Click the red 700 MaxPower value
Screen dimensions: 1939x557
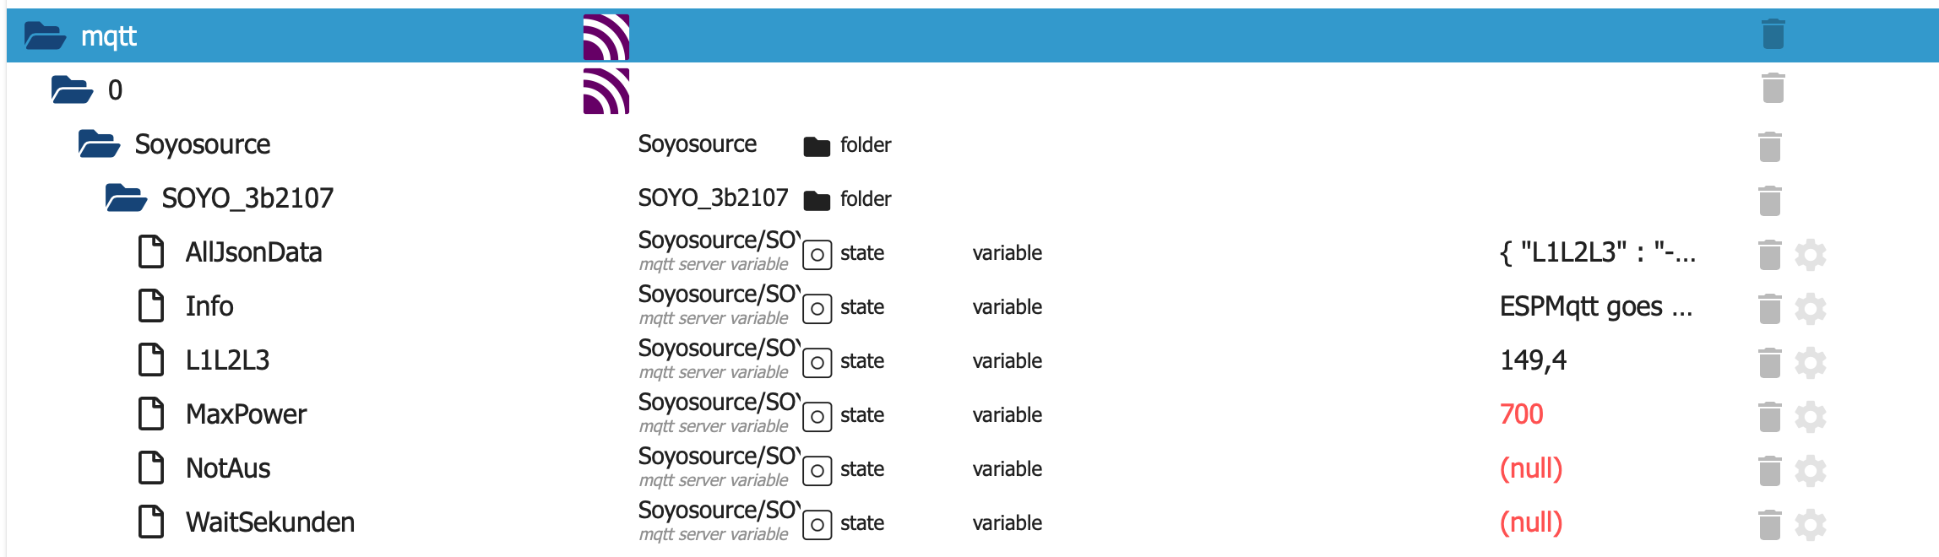(1521, 414)
